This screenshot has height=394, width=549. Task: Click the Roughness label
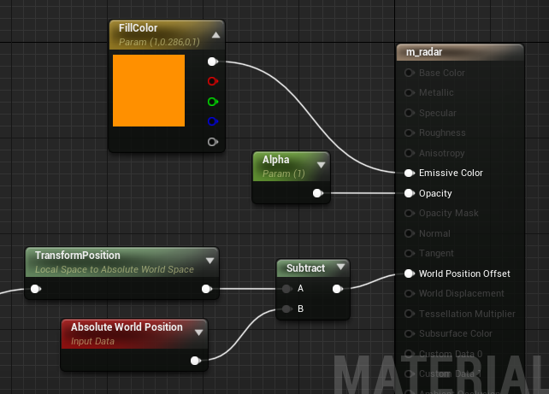[442, 133]
